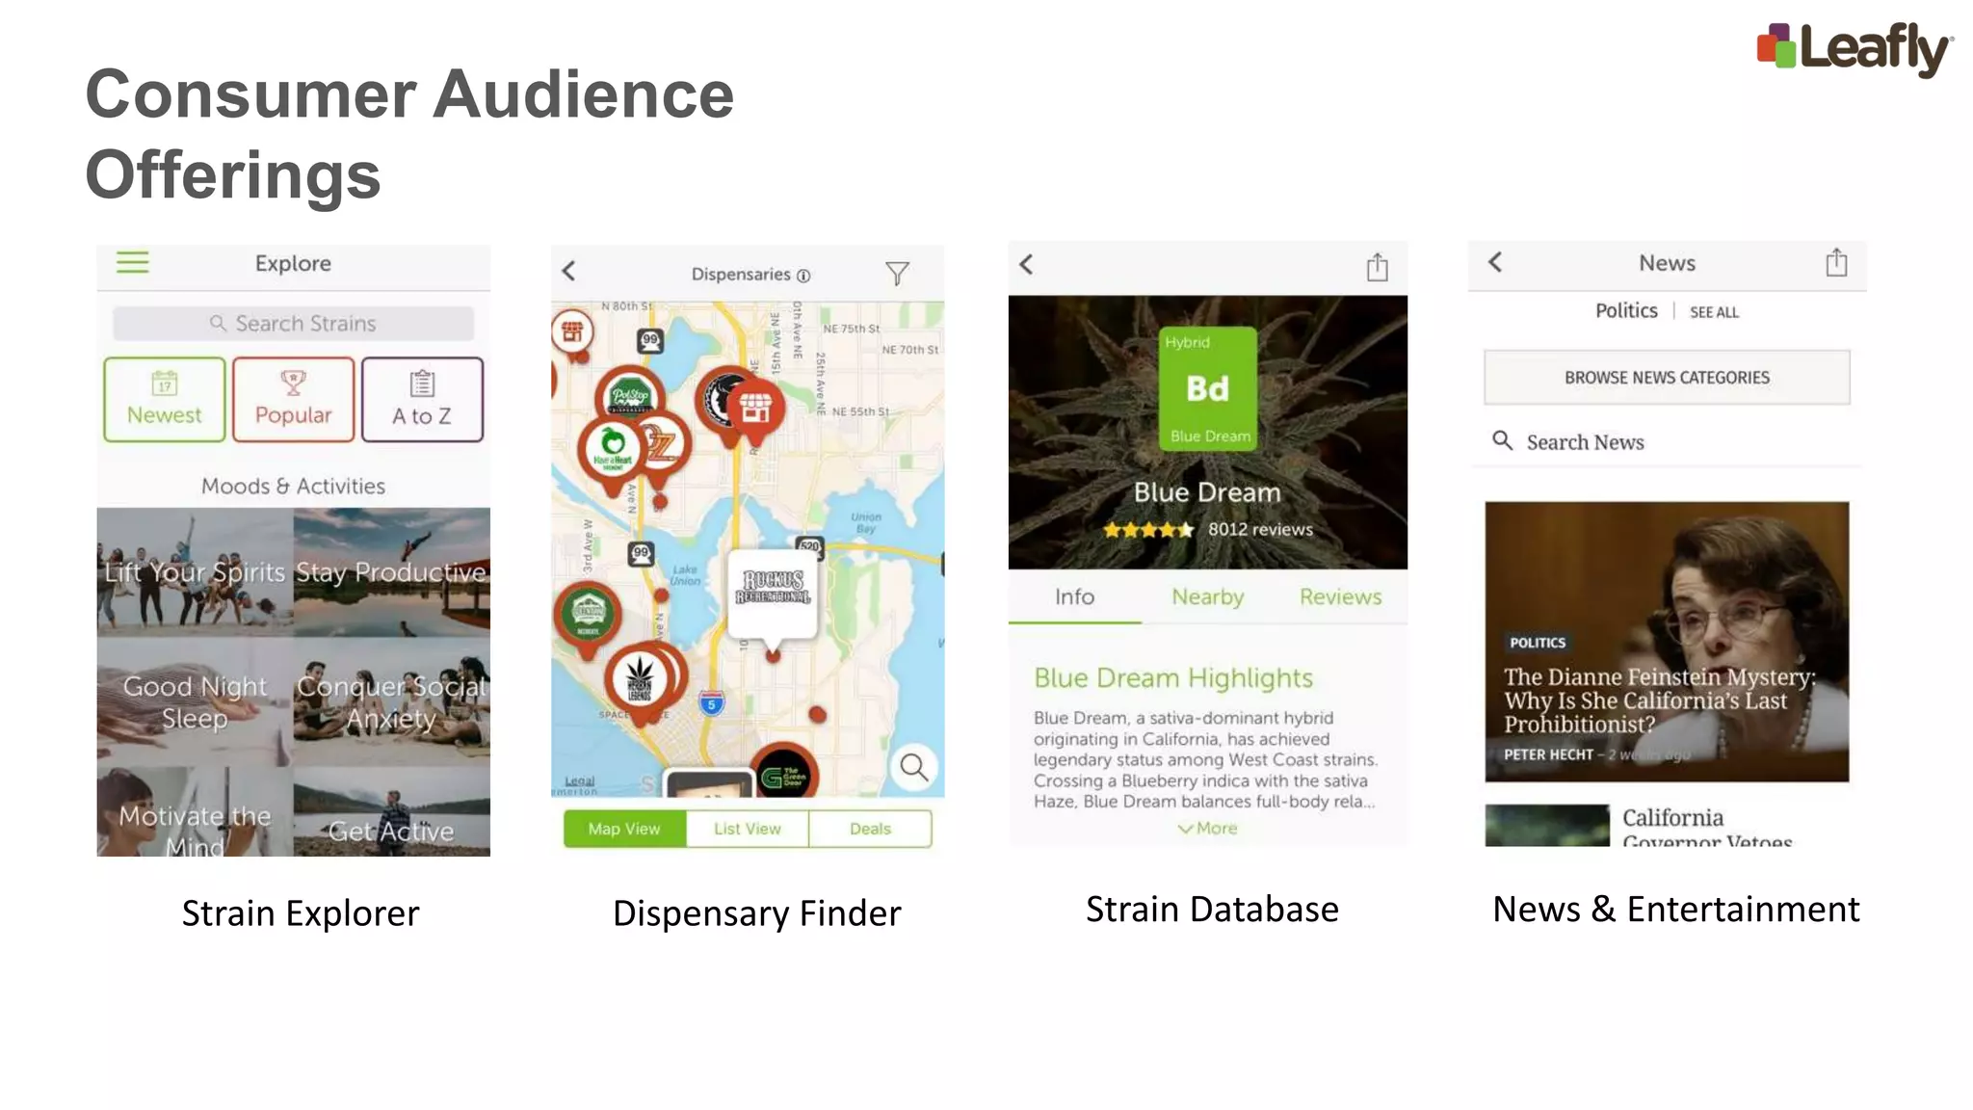The image size is (1973, 1110).
Task: Tap the Newest strains button
Action: tap(165, 399)
